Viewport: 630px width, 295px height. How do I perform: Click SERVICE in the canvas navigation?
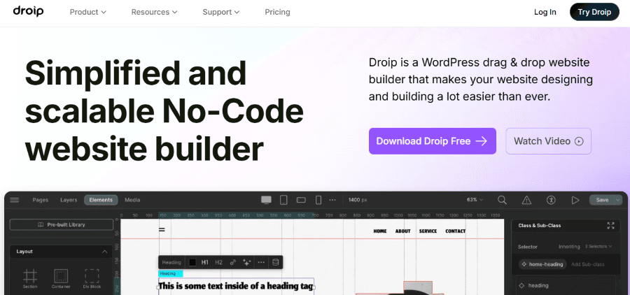click(428, 231)
